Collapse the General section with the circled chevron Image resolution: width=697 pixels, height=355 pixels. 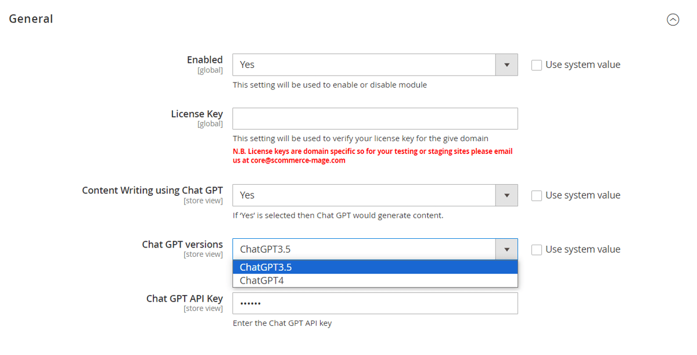click(x=673, y=20)
